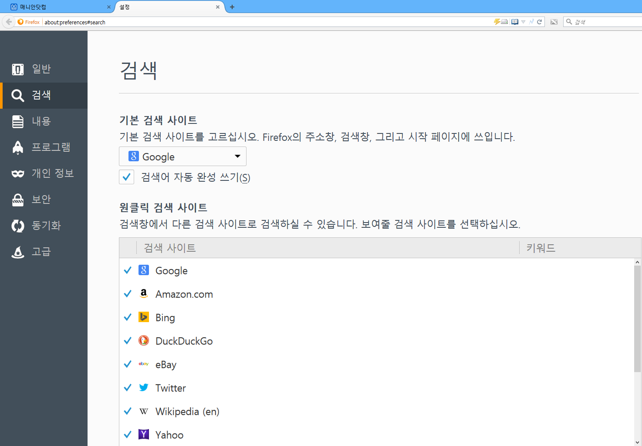This screenshot has height=446, width=642.
Task: Sort by the 검색 사이트 column header
Action: coord(328,248)
